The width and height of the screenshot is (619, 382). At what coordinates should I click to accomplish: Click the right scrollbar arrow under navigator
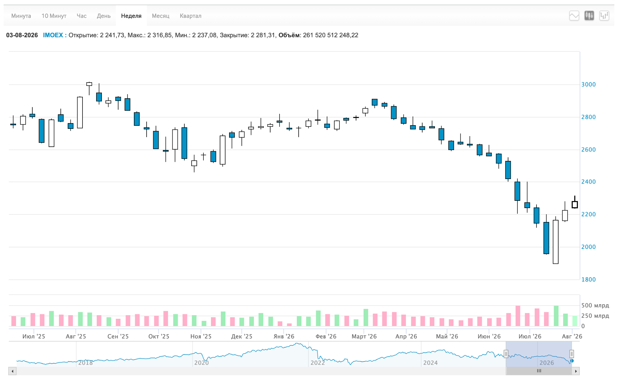[x=576, y=371]
